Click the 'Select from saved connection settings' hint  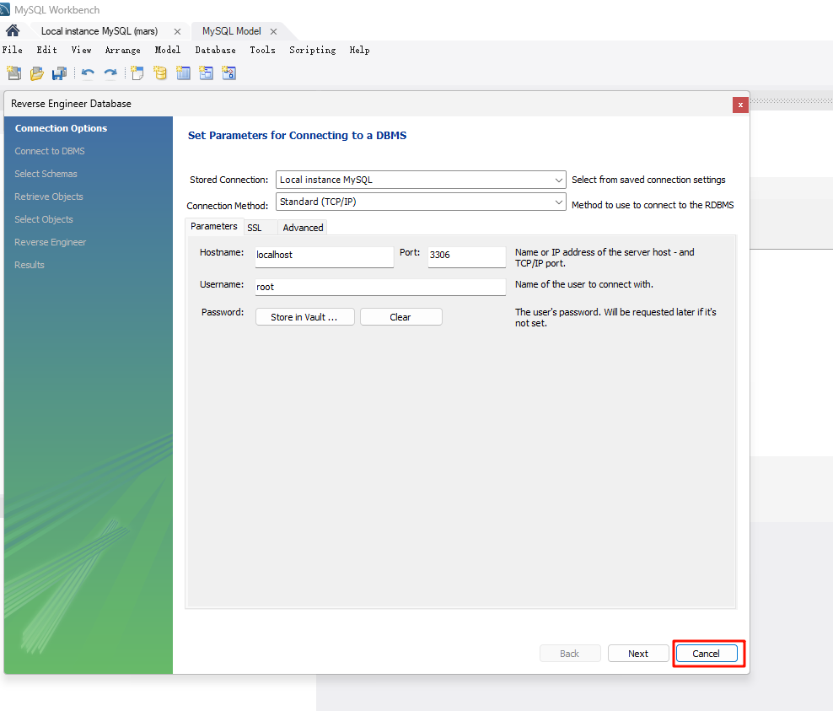(x=648, y=180)
